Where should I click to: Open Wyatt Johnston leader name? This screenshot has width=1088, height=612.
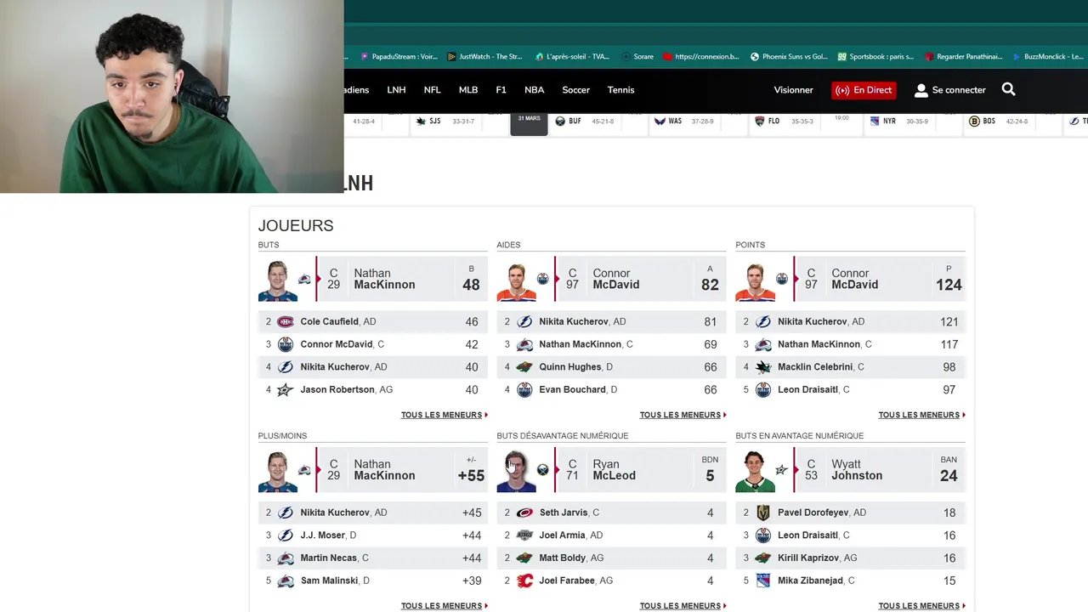click(x=857, y=470)
